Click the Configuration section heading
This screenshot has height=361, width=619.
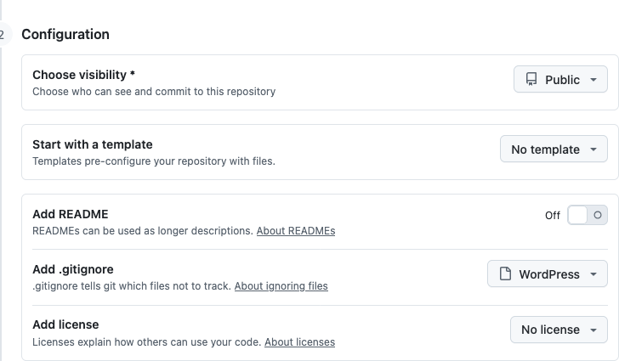tap(65, 35)
